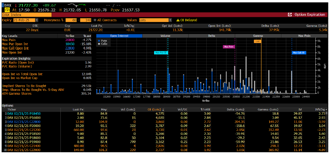Image resolution: width=330 pixels, height=155 pixels.
Task: Click the ATM Gamma Shares row
Action: (x=47, y=93)
